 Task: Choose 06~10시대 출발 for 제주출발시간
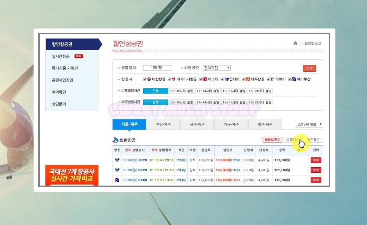(182, 103)
